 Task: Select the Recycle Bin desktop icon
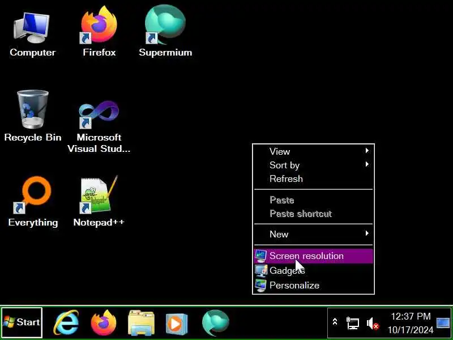click(33, 116)
